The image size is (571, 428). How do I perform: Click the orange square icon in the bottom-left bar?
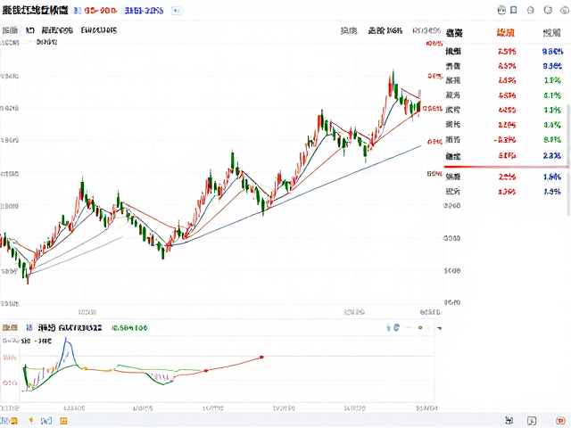[63, 421]
